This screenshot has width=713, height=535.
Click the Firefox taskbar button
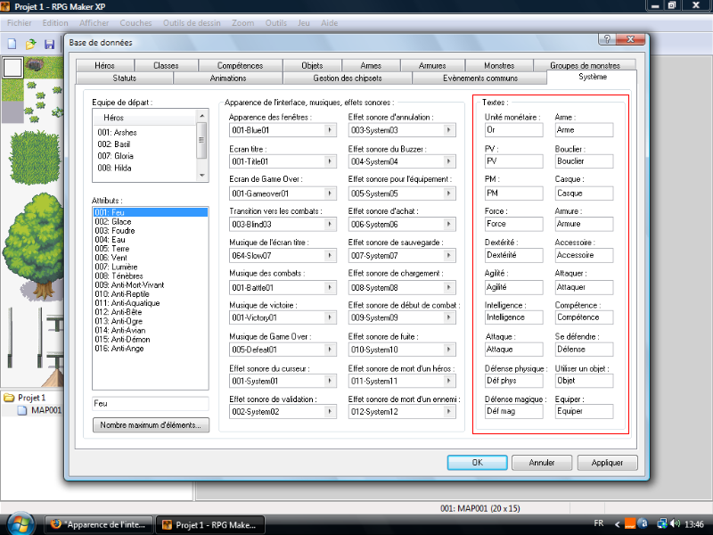pos(100,524)
